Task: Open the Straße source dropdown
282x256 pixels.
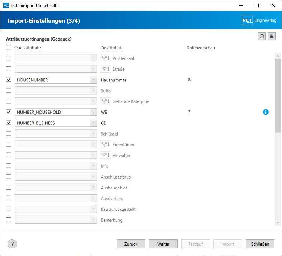Action: 93,69
